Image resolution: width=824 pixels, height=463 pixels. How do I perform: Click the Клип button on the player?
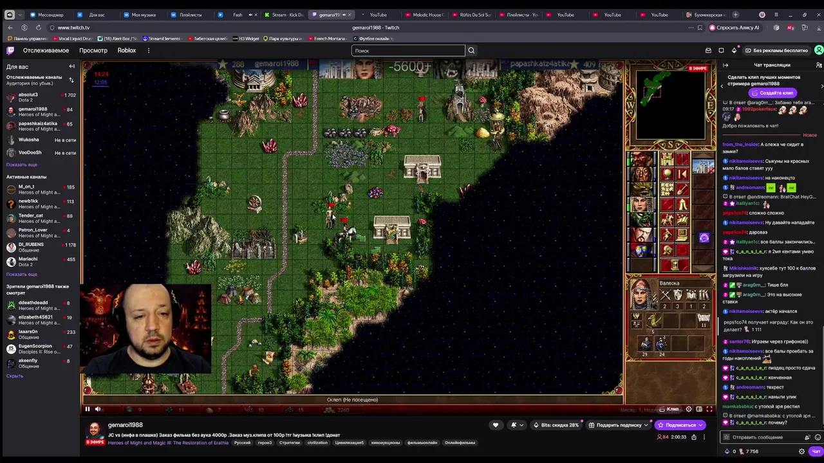669,409
